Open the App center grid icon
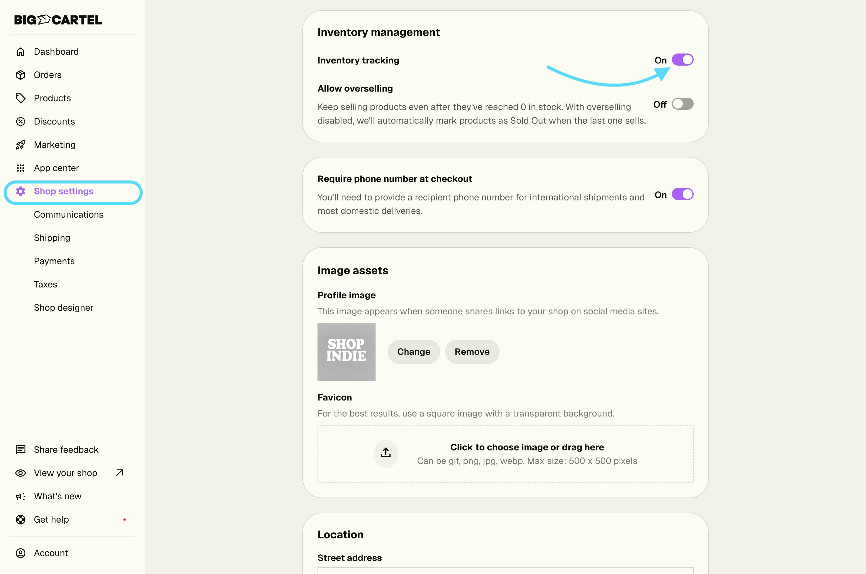The image size is (866, 574). click(21, 168)
